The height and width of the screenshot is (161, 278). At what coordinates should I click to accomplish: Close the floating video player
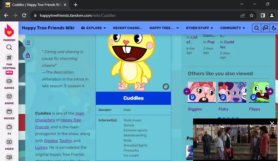(x=272, y=124)
